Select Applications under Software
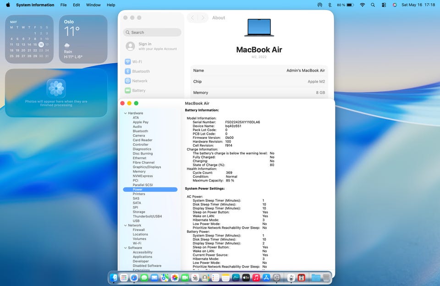The width and height of the screenshot is (440, 286). [x=142, y=257]
